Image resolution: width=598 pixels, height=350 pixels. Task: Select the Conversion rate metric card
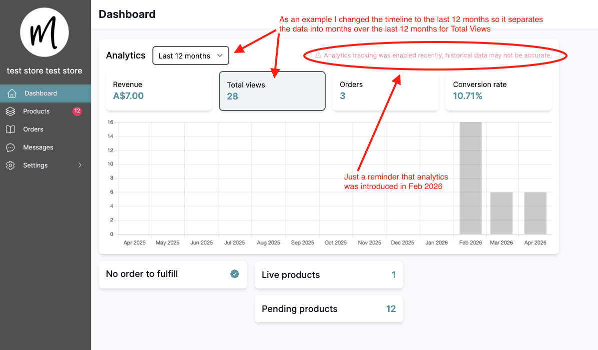click(x=499, y=90)
